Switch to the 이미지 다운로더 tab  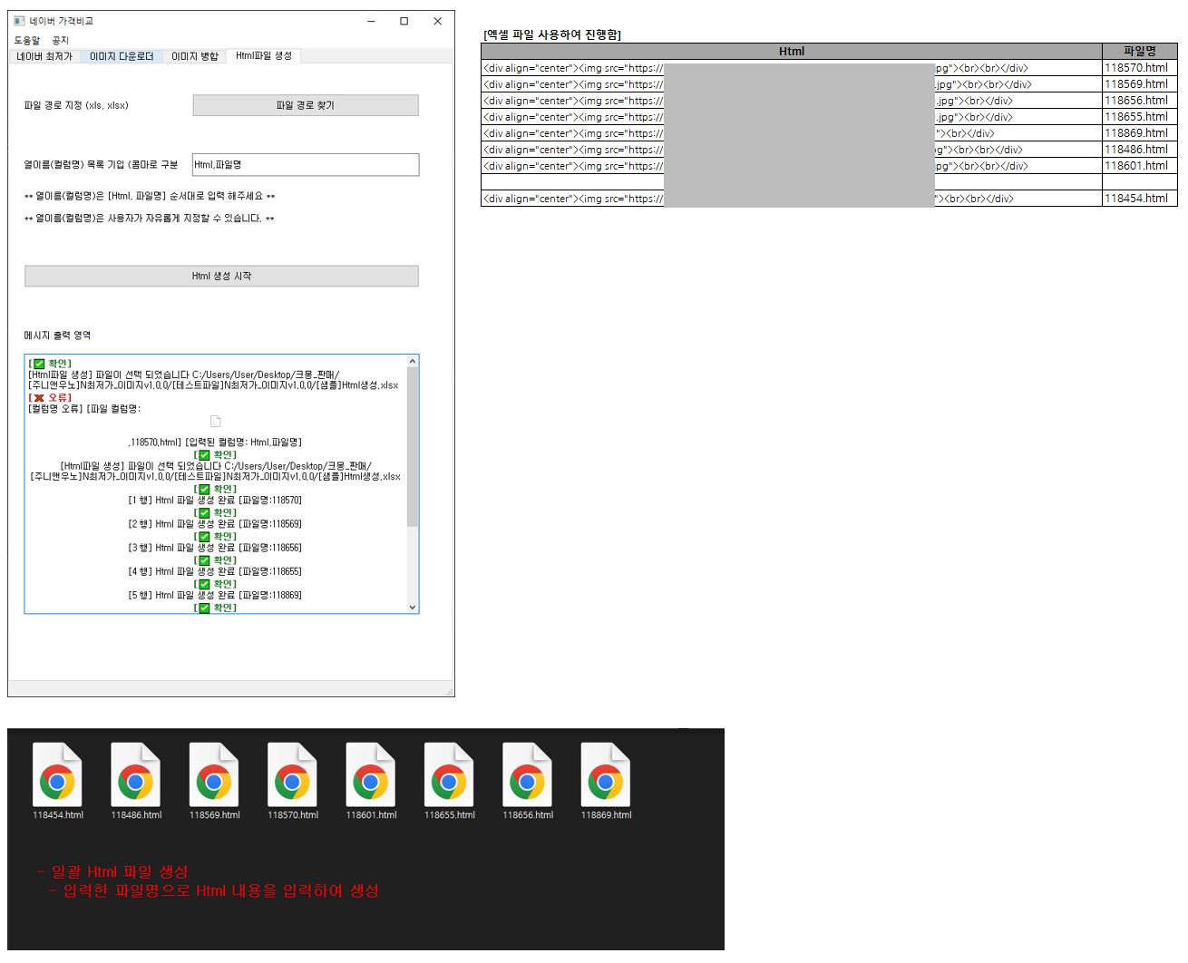tap(122, 56)
